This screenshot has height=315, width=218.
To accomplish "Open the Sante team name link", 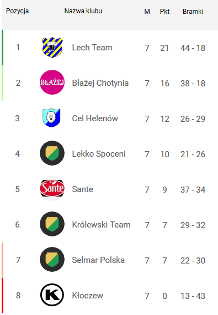I will point(82,189).
